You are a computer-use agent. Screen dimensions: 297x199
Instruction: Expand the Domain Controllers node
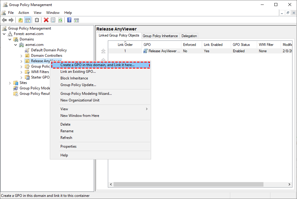point(21,56)
